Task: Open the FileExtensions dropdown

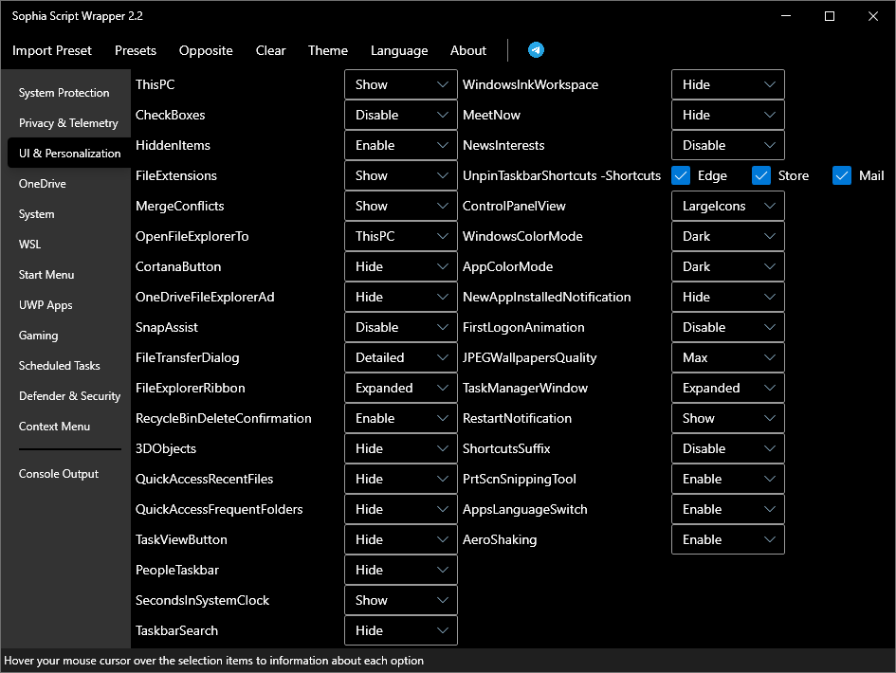Action: pyautogui.click(x=400, y=175)
